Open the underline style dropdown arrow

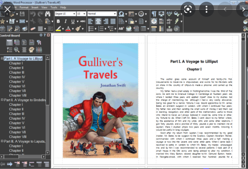[x=78, y=21]
